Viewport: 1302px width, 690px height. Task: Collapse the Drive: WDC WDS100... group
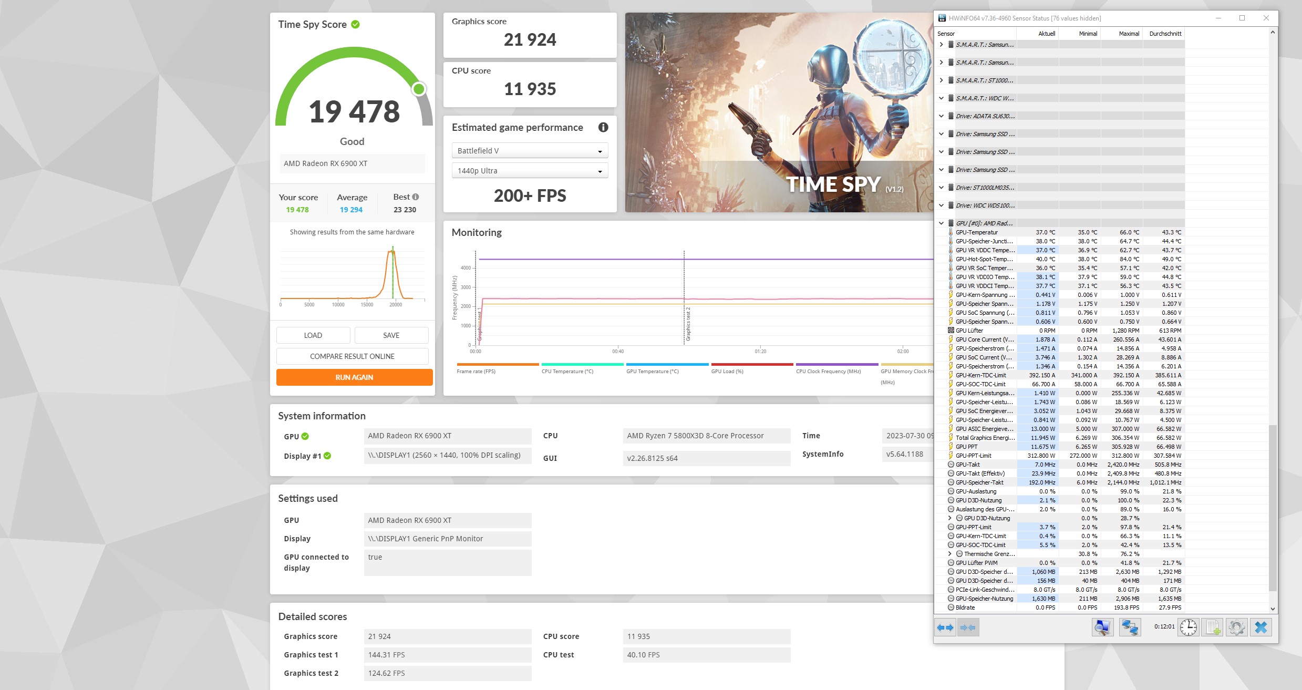[941, 205]
